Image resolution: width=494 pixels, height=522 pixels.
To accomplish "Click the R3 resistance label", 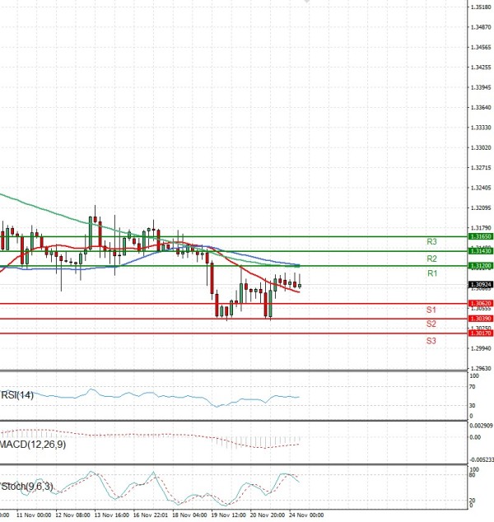I will point(431,242).
